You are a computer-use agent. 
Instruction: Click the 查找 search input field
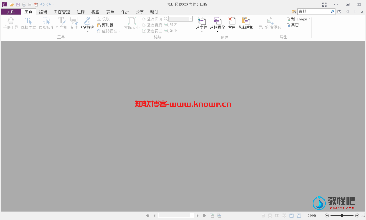coord(314,12)
